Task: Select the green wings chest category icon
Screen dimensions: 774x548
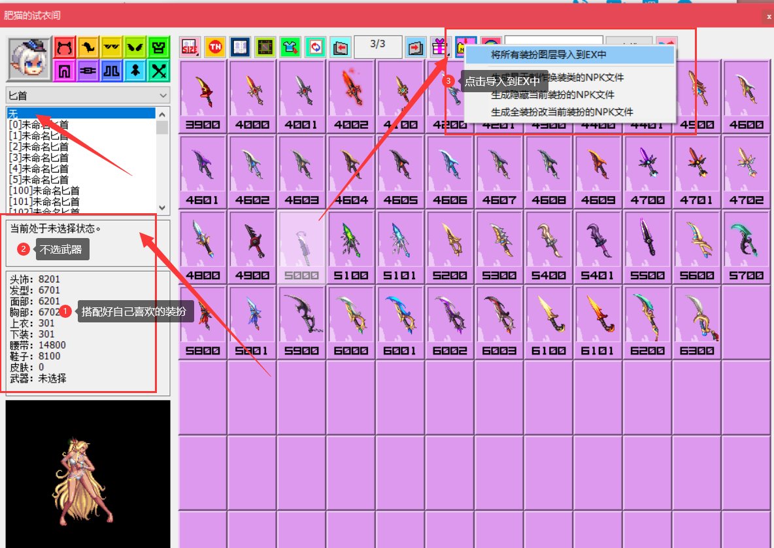Action: click(135, 47)
